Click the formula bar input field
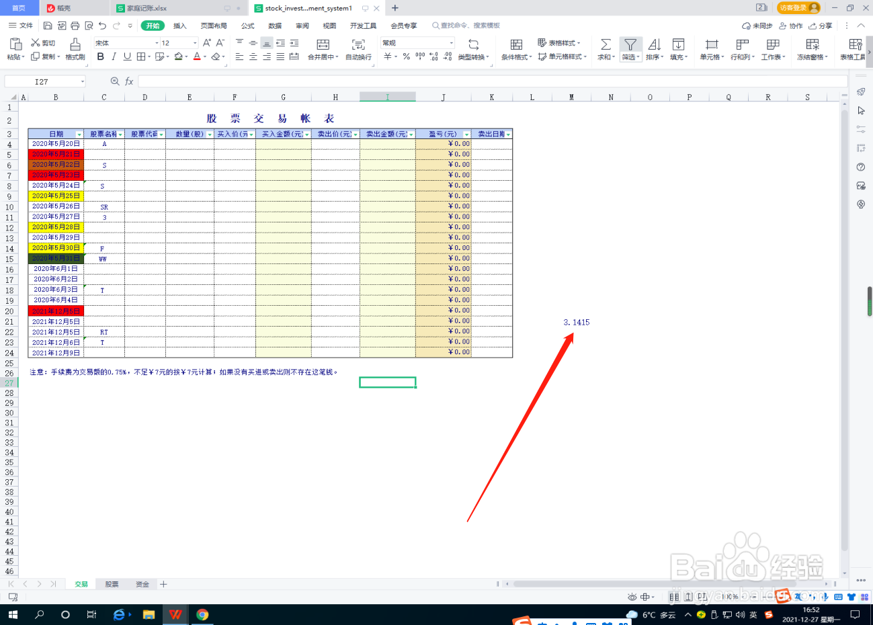 [492, 81]
